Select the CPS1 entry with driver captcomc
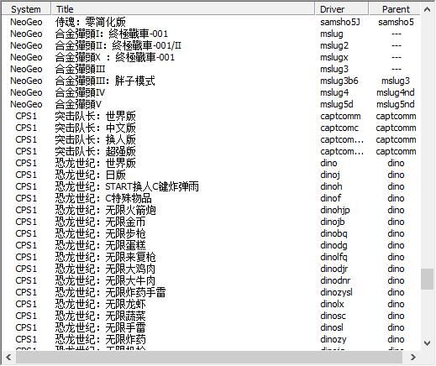This screenshot has height=366, width=436. (211, 128)
